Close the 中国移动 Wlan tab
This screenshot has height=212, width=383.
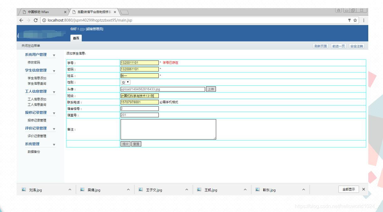(65, 12)
